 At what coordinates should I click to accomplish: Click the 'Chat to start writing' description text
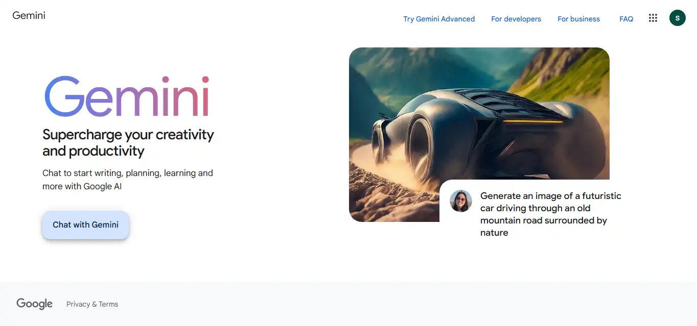(x=128, y=180)
